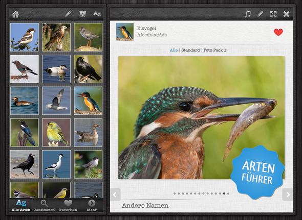Screen dimensions: 302x220
Task: Close the Eisvogel detail panel
Action: 287,14
